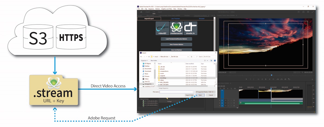The width and height of the screenshot is (324, 127).
Task: Switch to the Live Preview tab
Action: pyautogui.click(x=175, y=19)
